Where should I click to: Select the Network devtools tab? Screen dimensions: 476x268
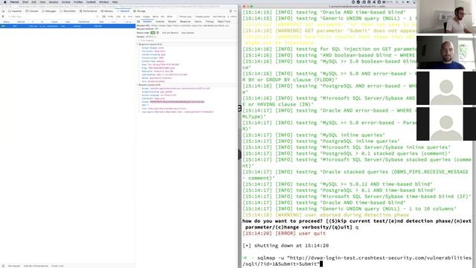pyautogui.click(x=123, y=11)
